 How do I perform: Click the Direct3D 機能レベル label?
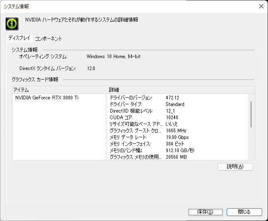click(131, 111)
